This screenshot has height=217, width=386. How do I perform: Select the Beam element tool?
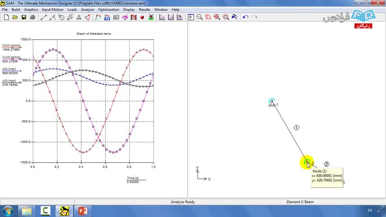(x=43, y=17)
